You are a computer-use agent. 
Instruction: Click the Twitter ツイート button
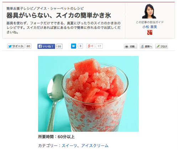[16, 46]
